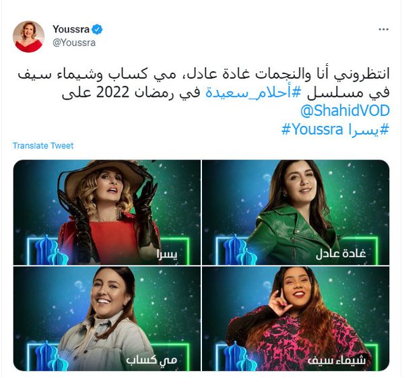Open the tweet's three-dot more options menu
Image resolution: width=404 pixels, height=377 pixels.
(383, 30)
